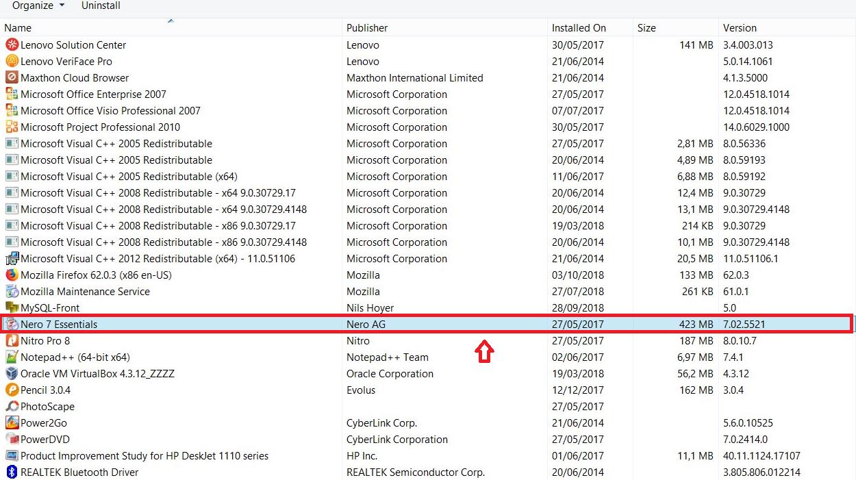Click the Mozilla Firefox 62.0.3 icon
Image resolution: width=856 pixels, height=480 pixels.
click(x=12, y=275)
